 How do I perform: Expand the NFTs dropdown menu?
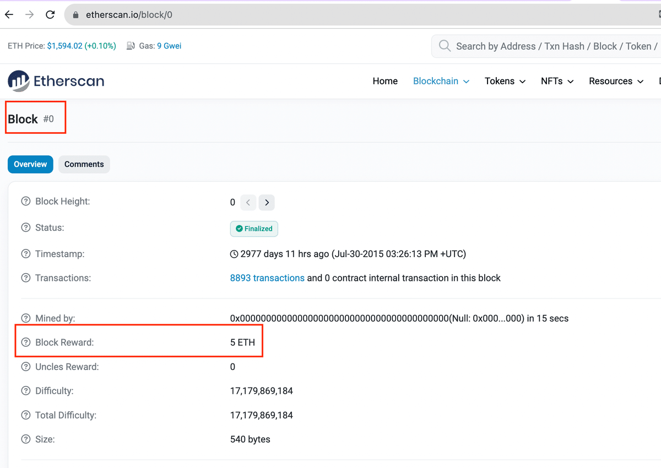pyautogui.click(x=557, y=81)
